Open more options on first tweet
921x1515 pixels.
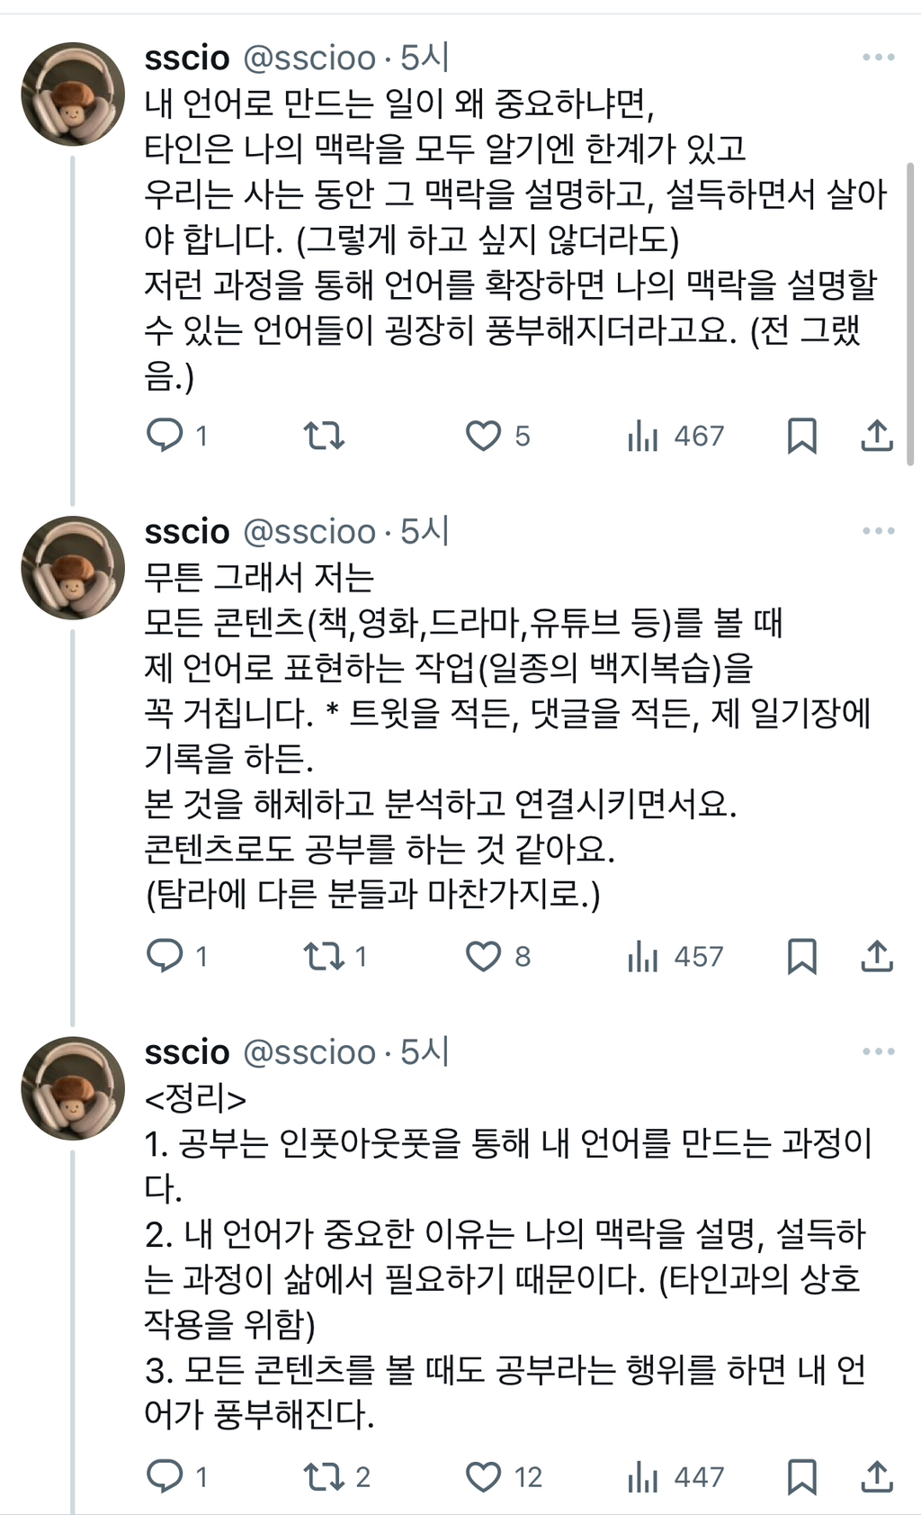[878, 58]
